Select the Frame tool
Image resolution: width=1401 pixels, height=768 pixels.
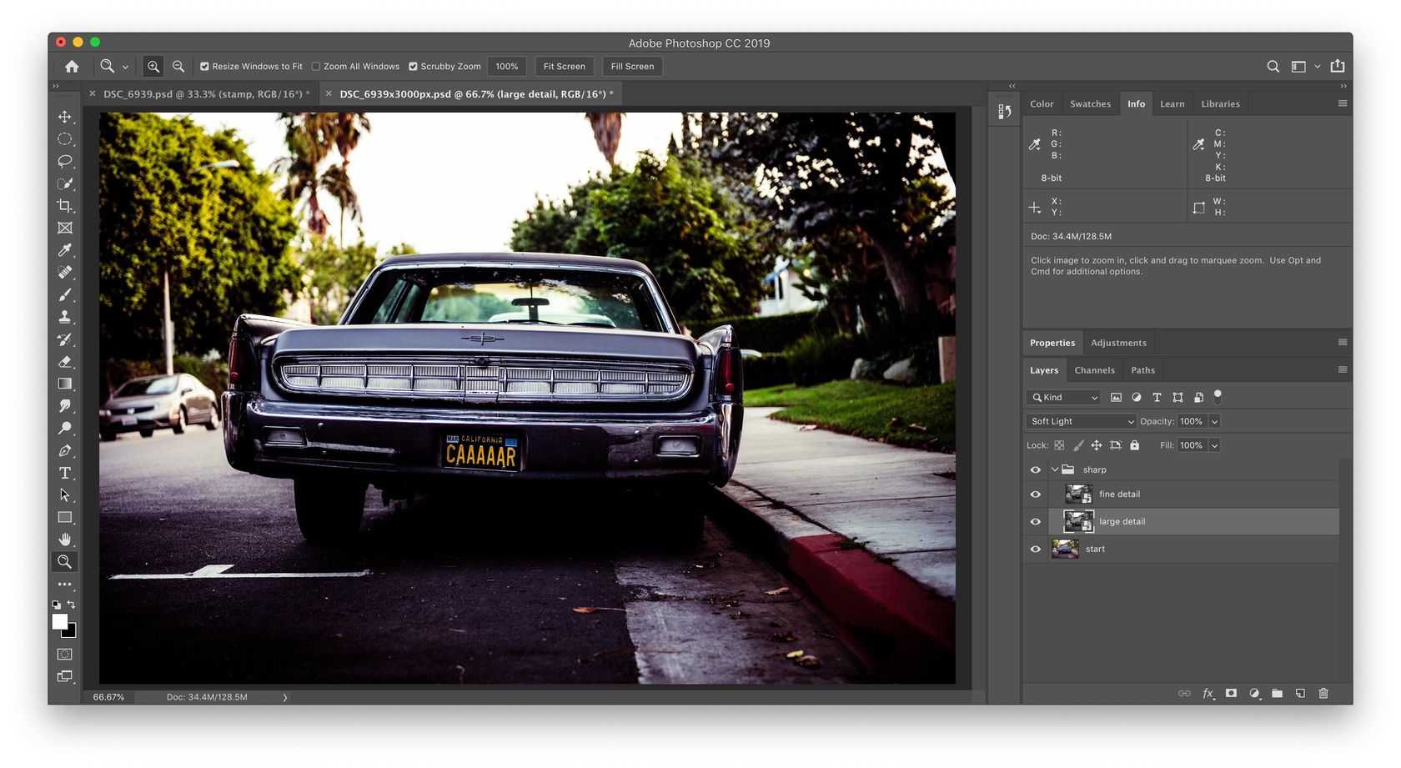pyautogui.click(x=64, y=228)
